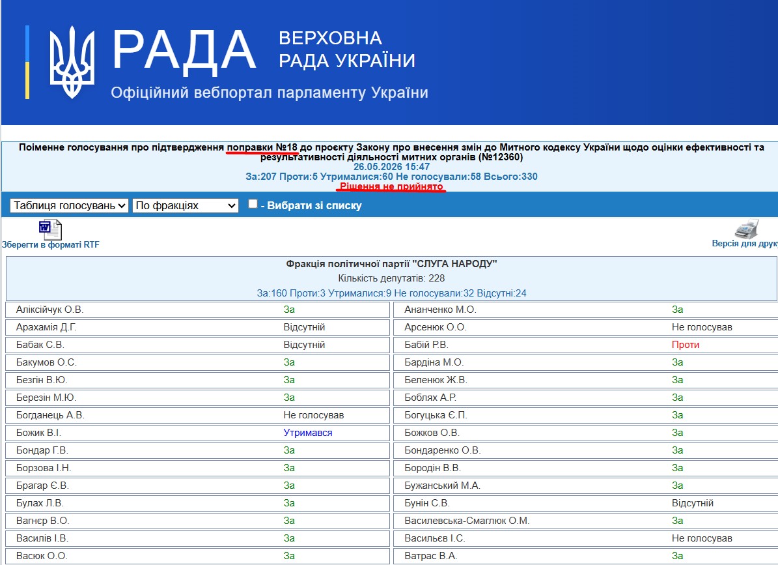Image resolution: width=778 pixels, height=565 pixels.
Task: Select deputy 'Богданець А.В.'
Action: 50,415
